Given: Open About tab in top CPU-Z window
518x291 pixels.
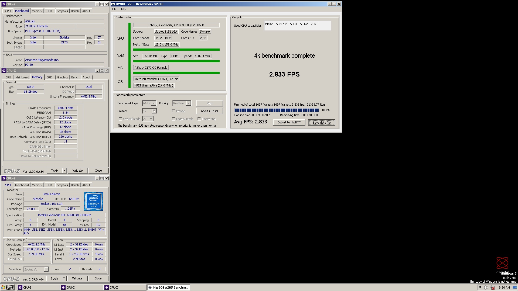Looking at the screenshot, I should 86,11.
